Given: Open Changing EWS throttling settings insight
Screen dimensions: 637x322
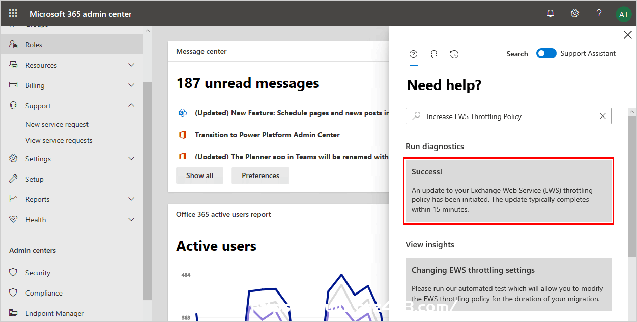Looking at the screenshot, I should [x=508, y=284].
